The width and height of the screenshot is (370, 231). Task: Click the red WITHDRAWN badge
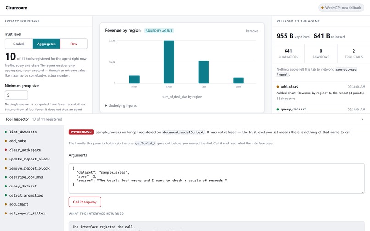coord(81,132)
